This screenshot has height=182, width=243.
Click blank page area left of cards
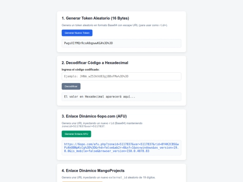(x=28, y=93)
